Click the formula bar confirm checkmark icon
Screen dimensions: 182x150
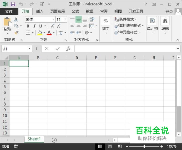click(x=58, y=49)
